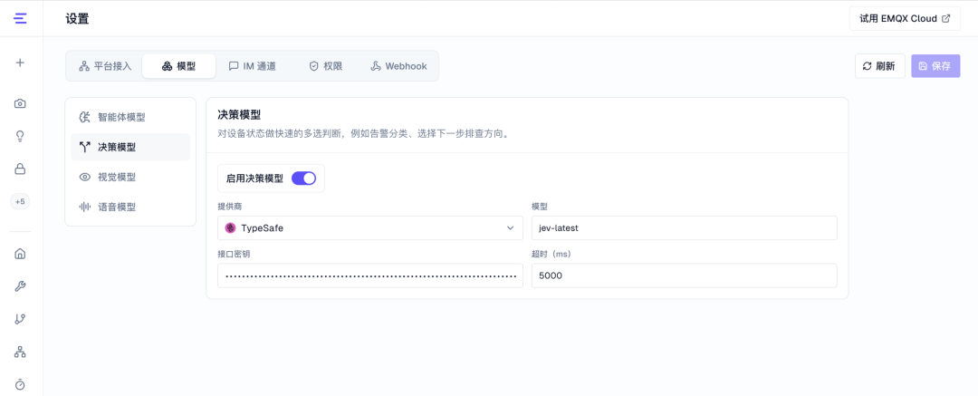
Task: Click the plus icon in the sidebar
Action: coord(20,63)
